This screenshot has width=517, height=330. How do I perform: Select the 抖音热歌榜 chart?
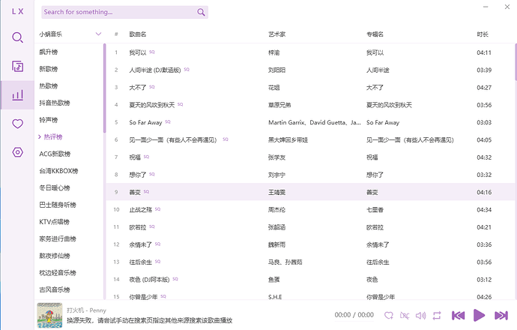point(55,103)
